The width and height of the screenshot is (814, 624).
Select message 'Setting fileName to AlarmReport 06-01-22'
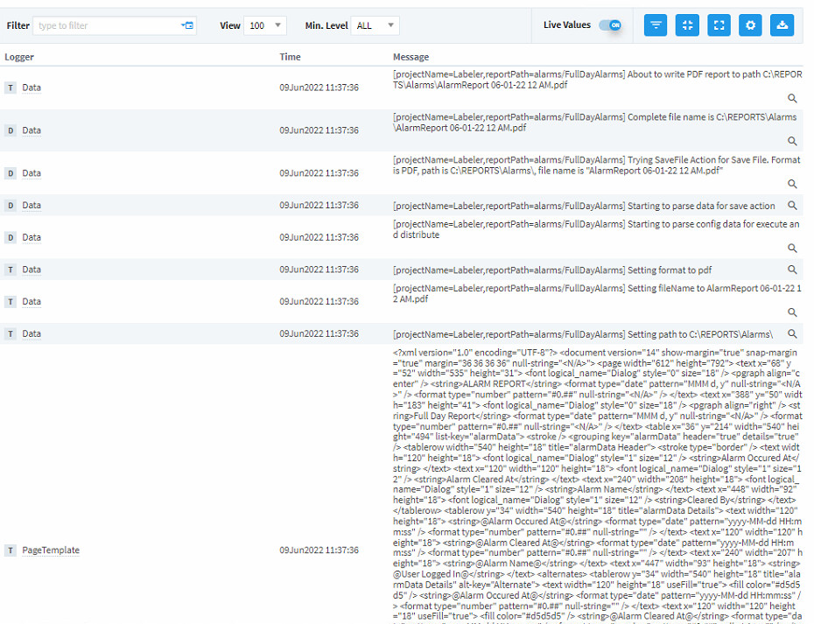[x=597, y=294]
